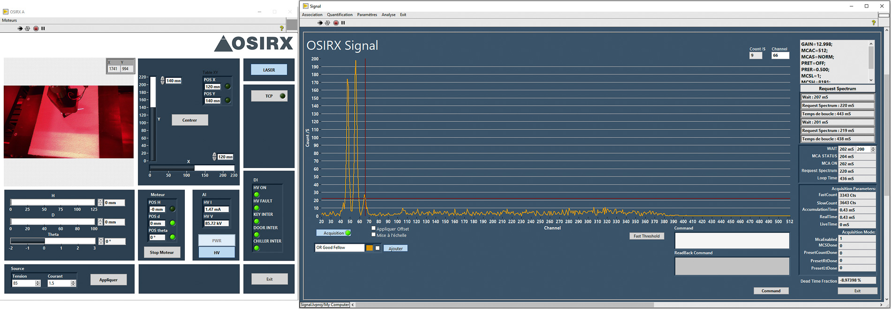The width and height of the screenshot is (891, 309).
Task: Click the Stop Moteur button
Action: tap(162, 252)
